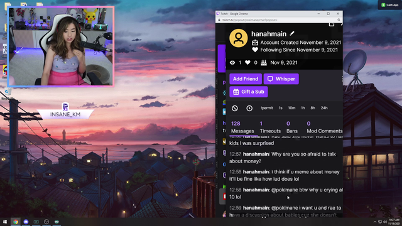The image size is (402, 226).
Task: Click the INSANE_KM overlay label
Action: click(65, 114)
